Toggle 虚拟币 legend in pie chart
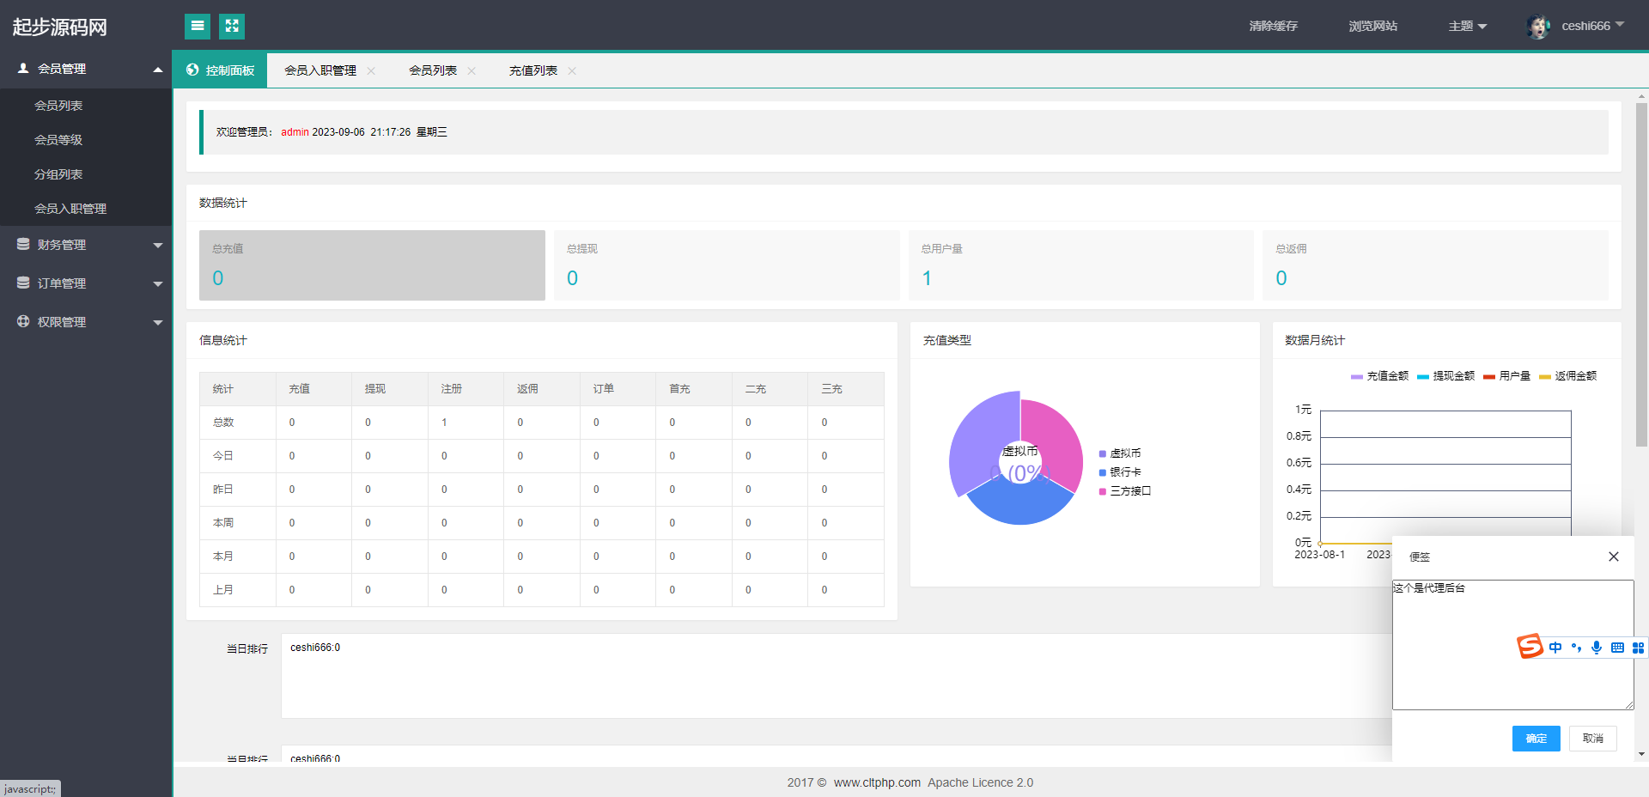 click(1120, 453)
